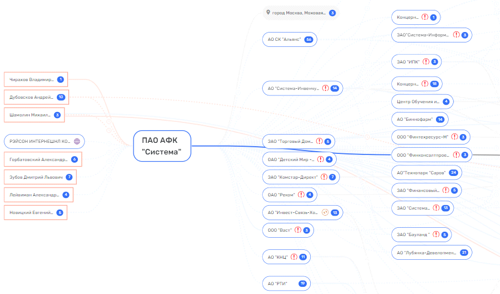Open the АО СК "Альянс" company node
Screen dimensions: 500x294
point(290,40)
